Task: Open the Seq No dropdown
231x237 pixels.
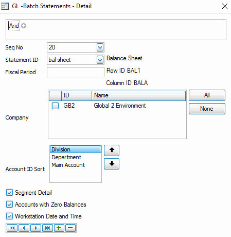Action: (x=100, y=47)
